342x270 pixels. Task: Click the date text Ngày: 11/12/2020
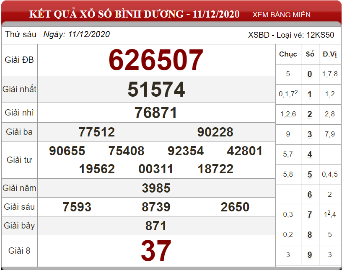coord(77,34)
